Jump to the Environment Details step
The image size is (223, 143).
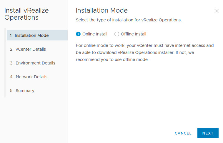(x=35, y=63)
